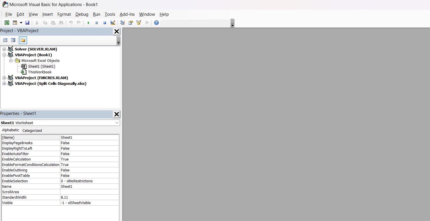
Task: Click the Paste clipboard icon
Action: click(53, 23)
